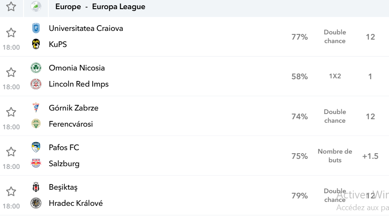
Task: Star the Universitatea Craiova vs KuPS match
Action: [x=11, y=33]
